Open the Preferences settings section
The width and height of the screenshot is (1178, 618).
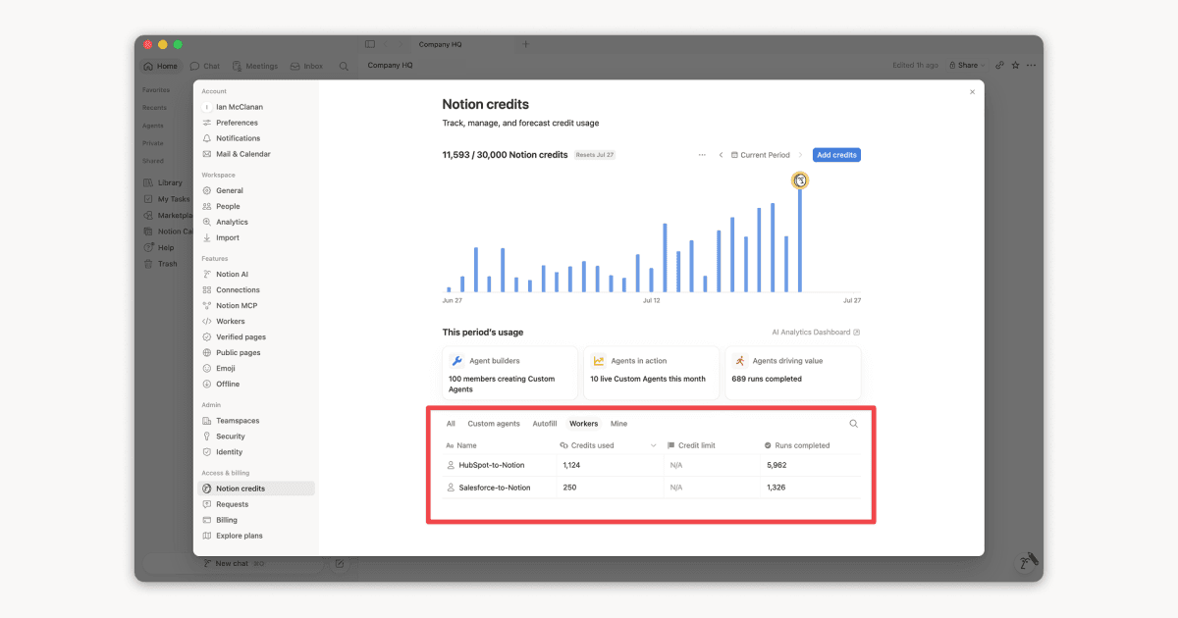[x=256, y=123]
